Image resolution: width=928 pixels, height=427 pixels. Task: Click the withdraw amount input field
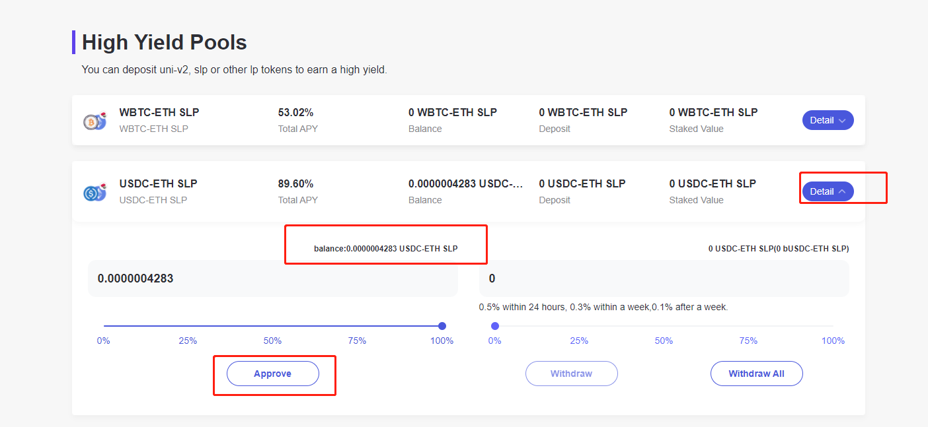pyautogui.click(x=664, y=279)
